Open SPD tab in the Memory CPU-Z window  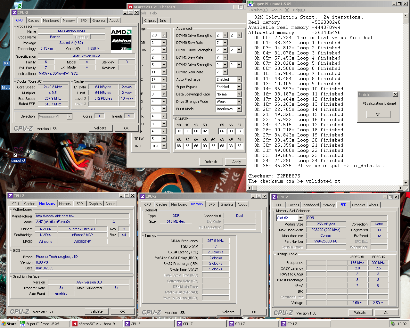point(212,204)
